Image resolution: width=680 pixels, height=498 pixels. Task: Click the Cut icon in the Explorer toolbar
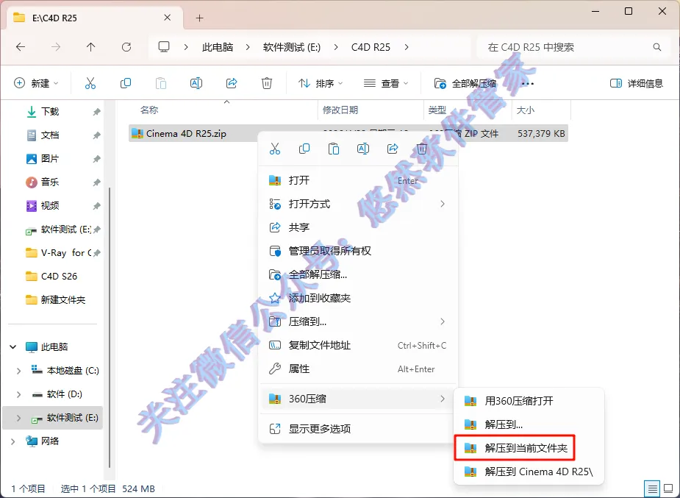pyautogui.click(x=90, y=83)
